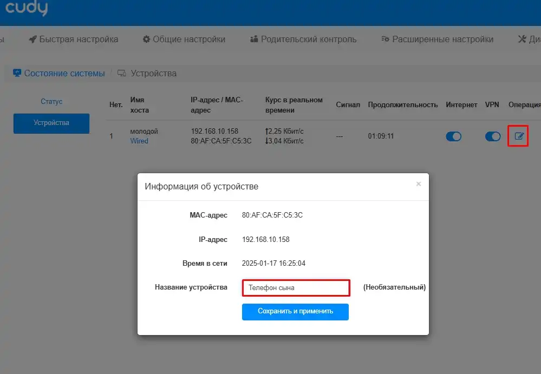
Task: Open Общие настройки menu
Action: point(184,40)
